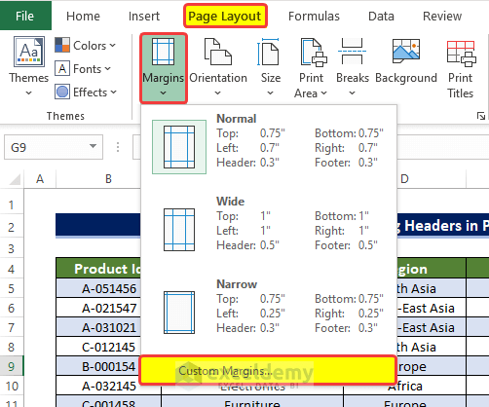
Task: Expand the Name Box dropdown arrow
Action: (x=94, y=146)
